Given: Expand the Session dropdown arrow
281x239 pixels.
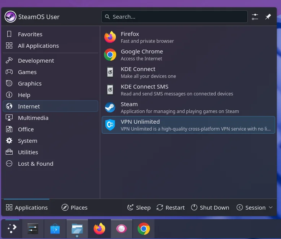Looking at the screenshot, I should pyautogui.click(x=271, y=207).
